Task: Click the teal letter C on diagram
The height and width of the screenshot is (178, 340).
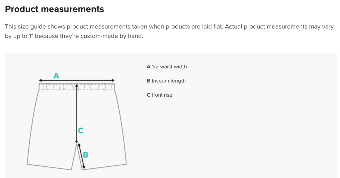Action: (81, 131)
